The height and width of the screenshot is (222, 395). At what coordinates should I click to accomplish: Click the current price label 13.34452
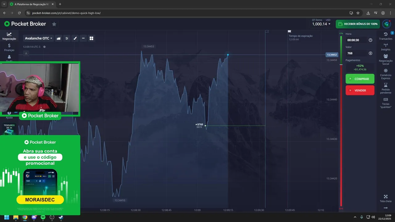(332, 55)
